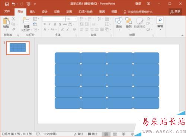Toggle center text alignment

click(87, 29)
